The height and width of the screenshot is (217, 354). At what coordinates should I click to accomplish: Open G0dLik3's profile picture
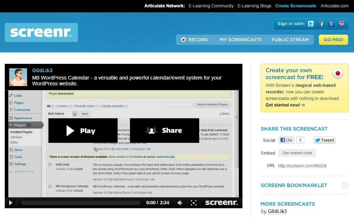18,77
